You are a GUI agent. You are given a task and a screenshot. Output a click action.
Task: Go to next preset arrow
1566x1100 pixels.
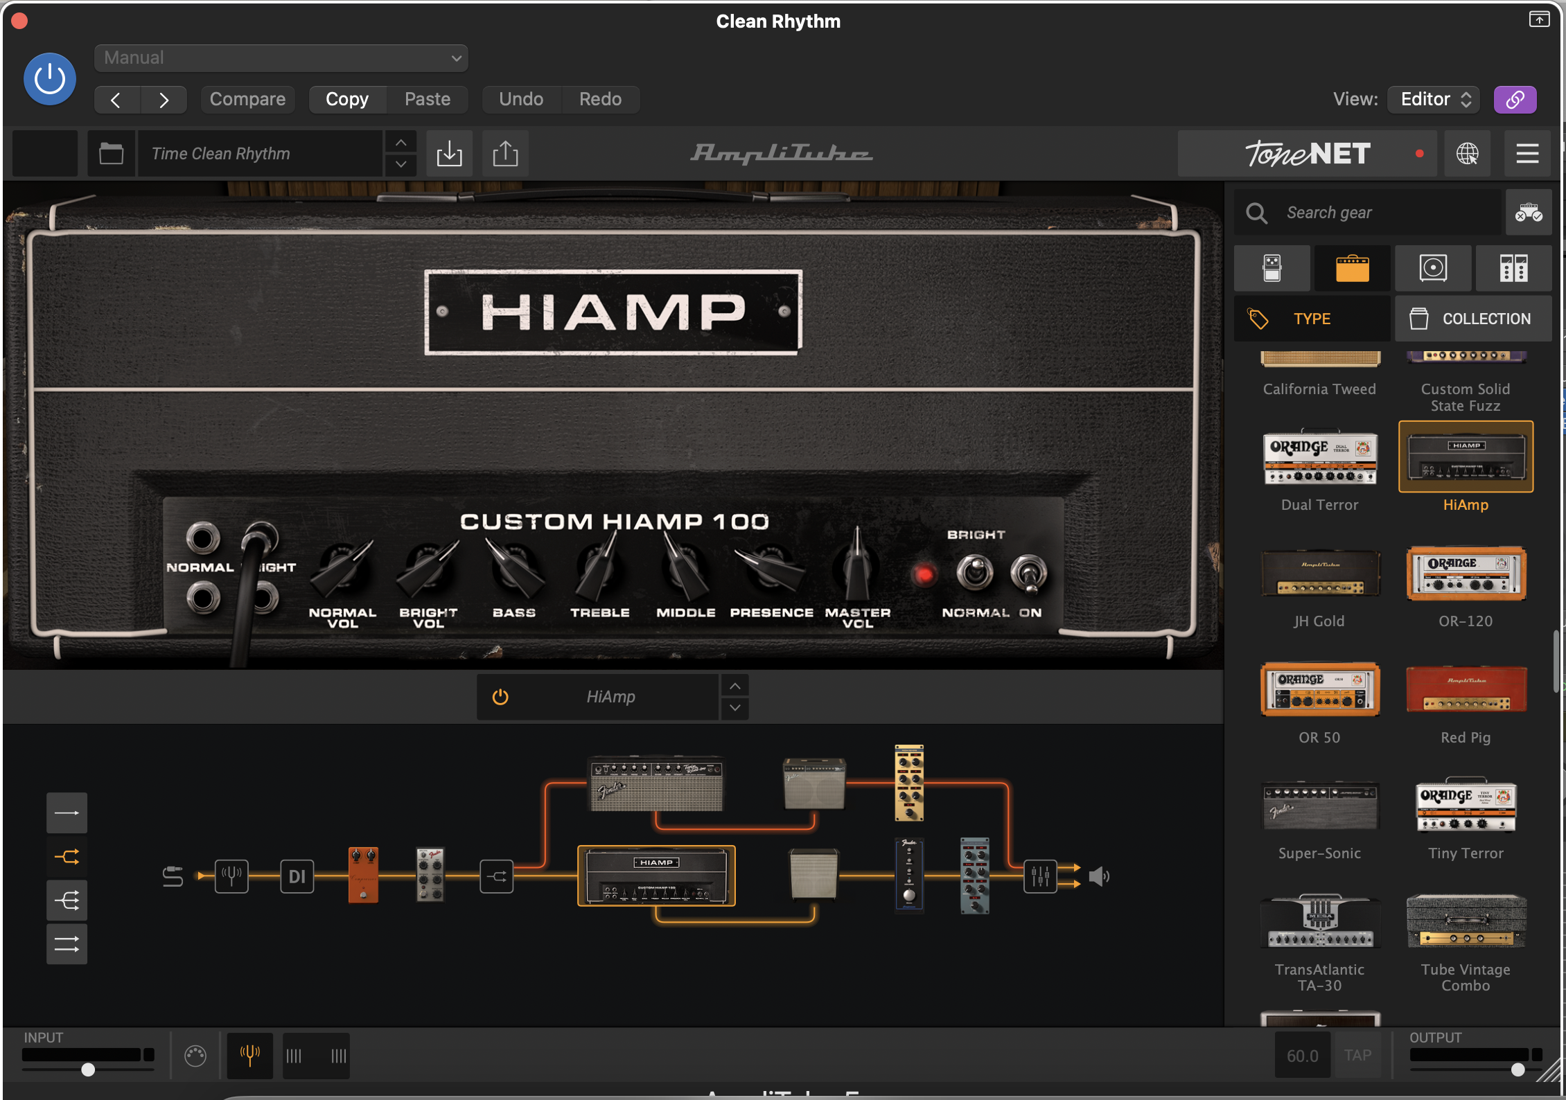point(164,100)
